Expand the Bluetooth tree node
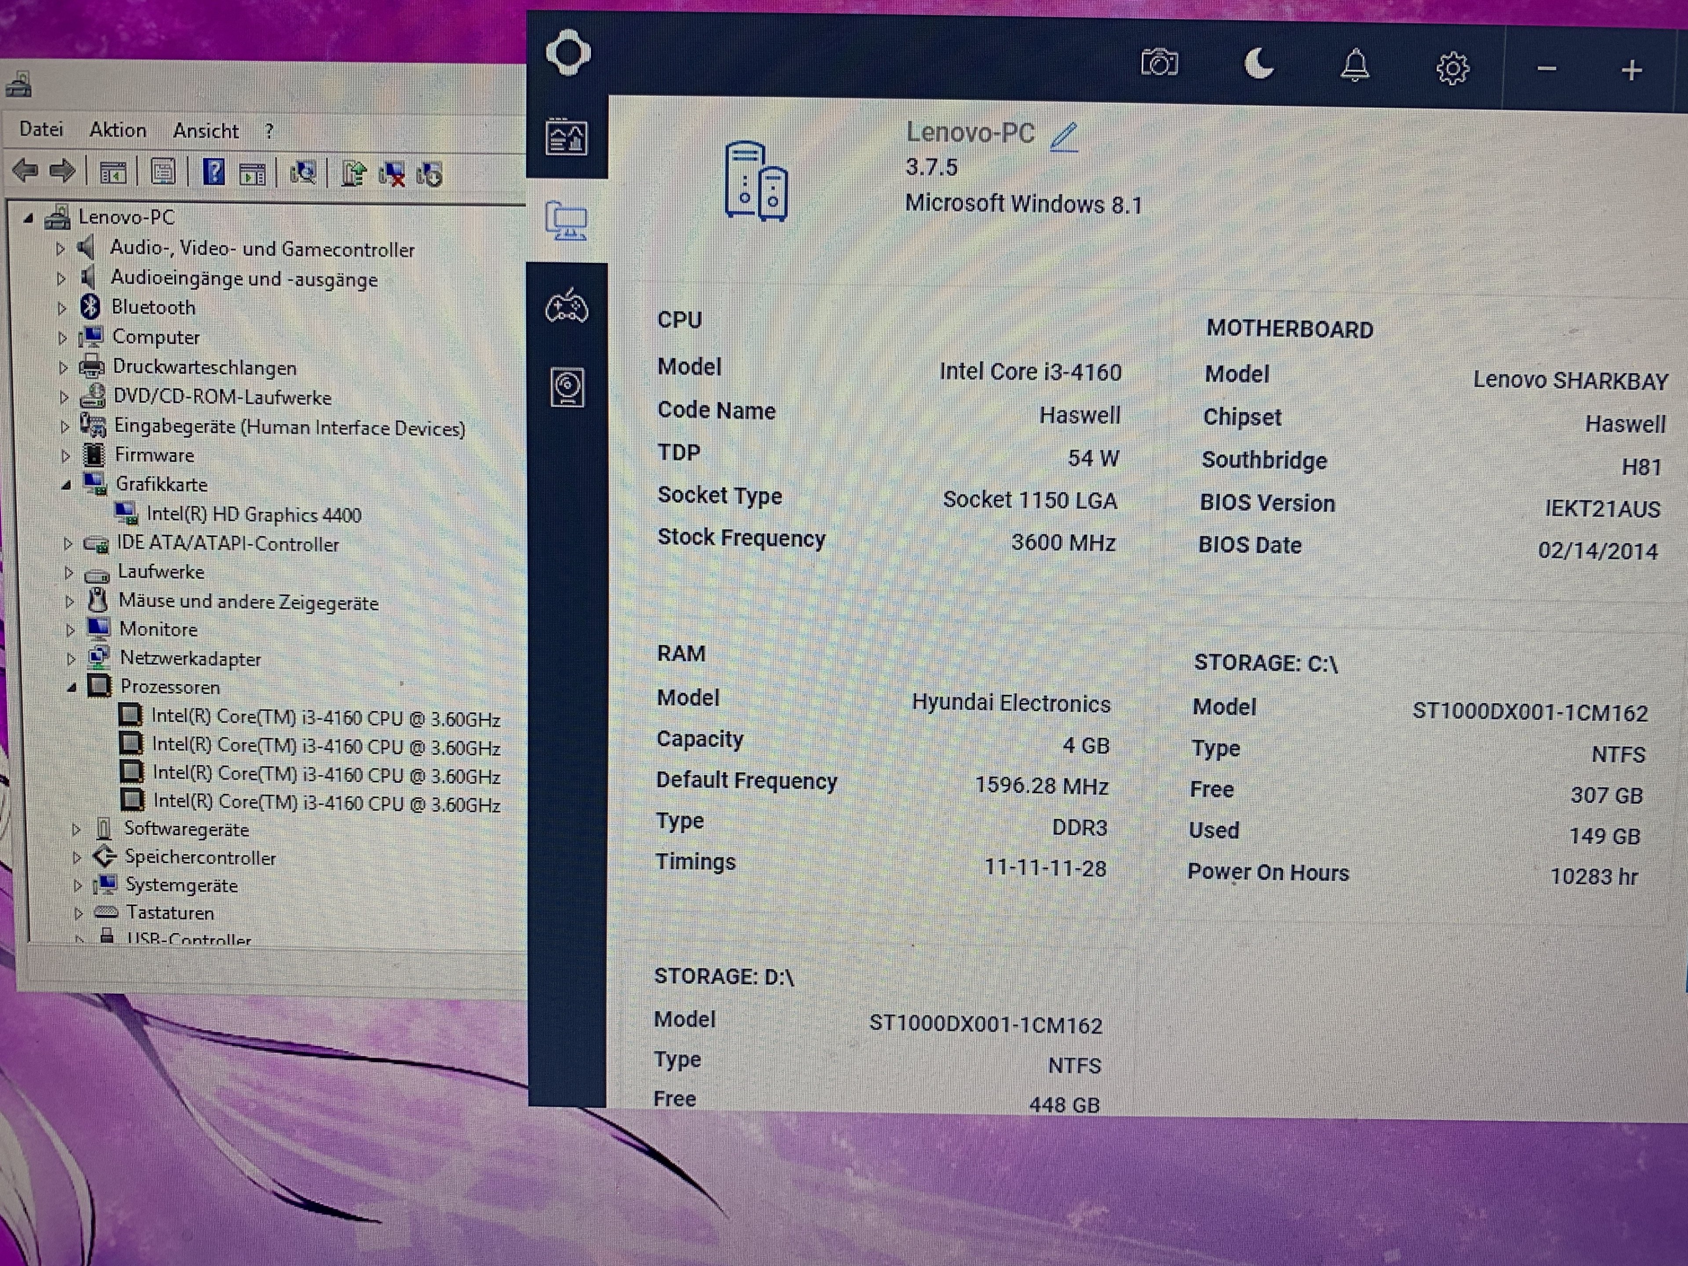 62,308
